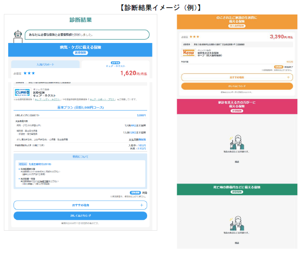
Task: Click the blue badge beside 終身 label
Action: pyautogui.click(x=135, y=193)
